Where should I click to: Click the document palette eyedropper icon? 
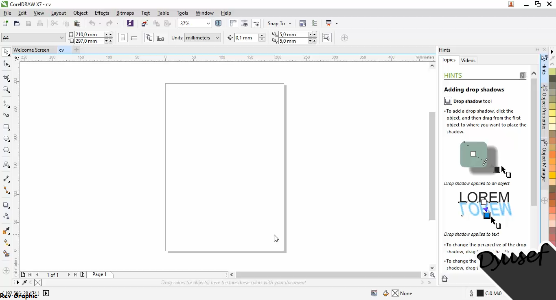tap(24, 283)
